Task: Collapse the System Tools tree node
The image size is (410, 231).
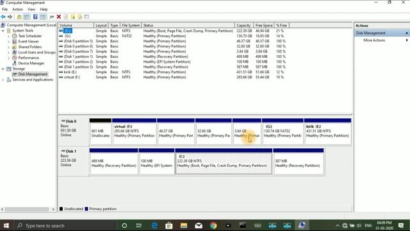Action: click(3, 31)
